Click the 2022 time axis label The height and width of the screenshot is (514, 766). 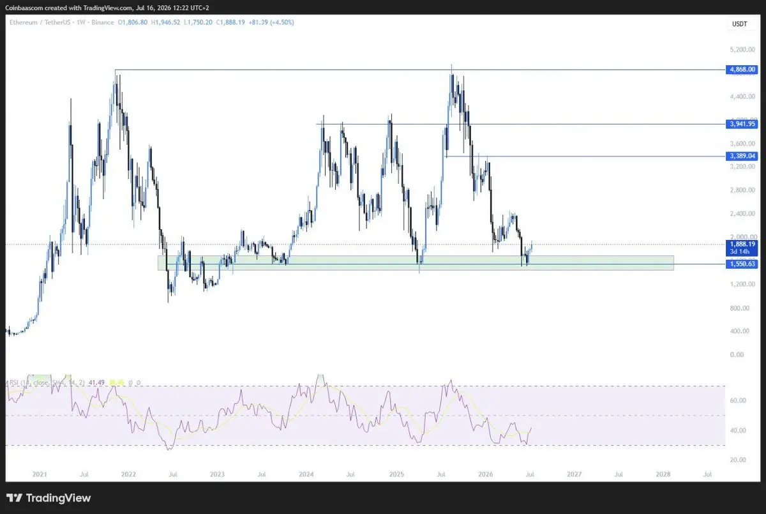pyautogui.click(x=128, y=475)
